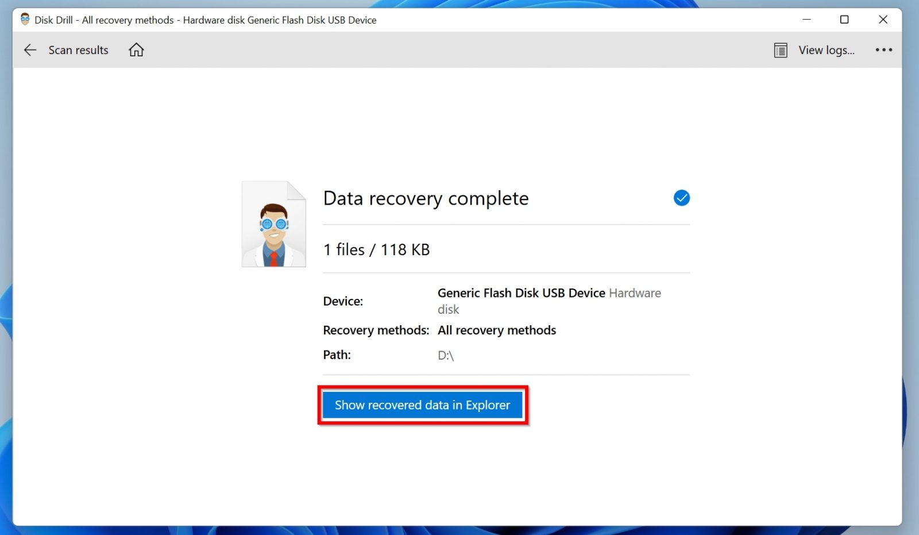Click the 1 files / 118 KB summary
The image size is (919, 535).
[376, 249]
